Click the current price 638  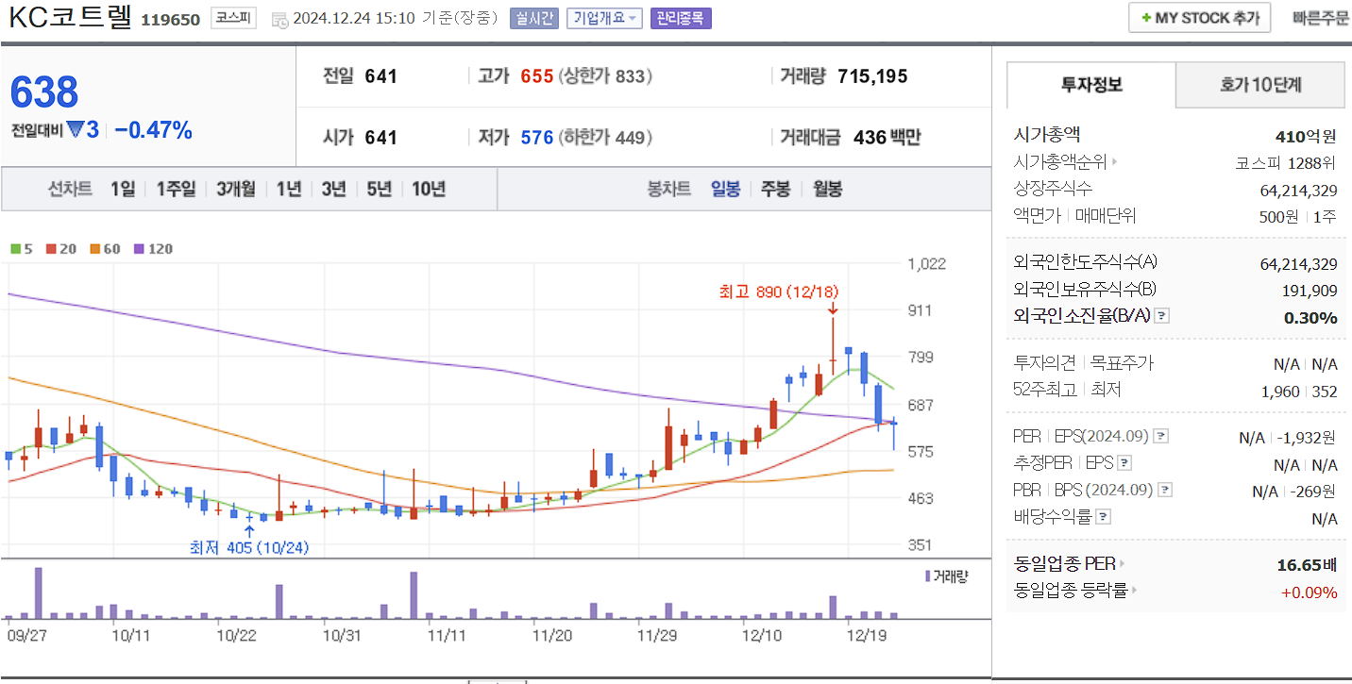(x=44, y=92)
